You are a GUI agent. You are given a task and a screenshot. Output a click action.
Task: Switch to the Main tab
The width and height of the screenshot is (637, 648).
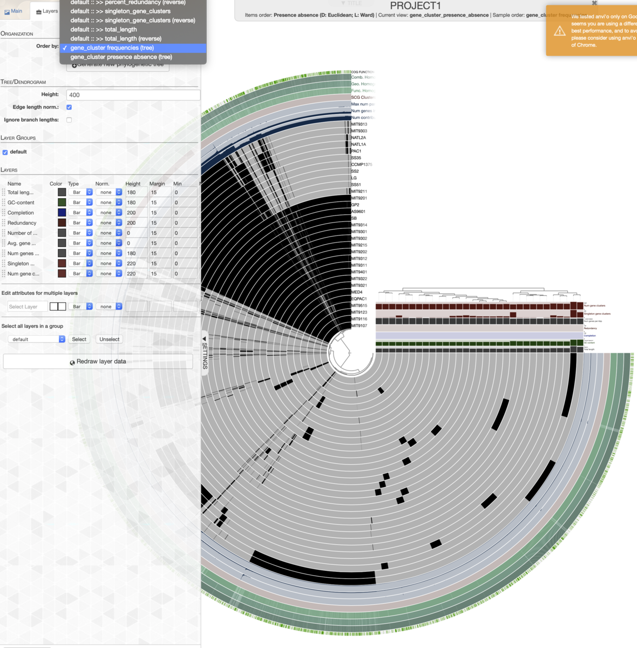13,11
